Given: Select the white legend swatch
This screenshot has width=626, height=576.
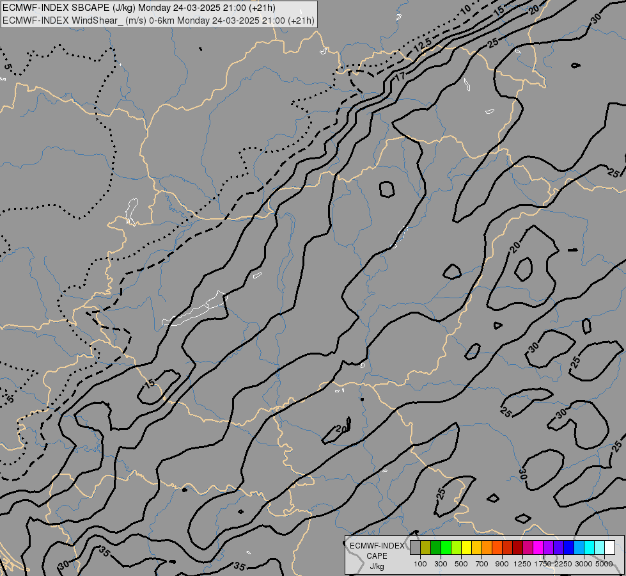Looking at the screenshot, I should point(609,547).
